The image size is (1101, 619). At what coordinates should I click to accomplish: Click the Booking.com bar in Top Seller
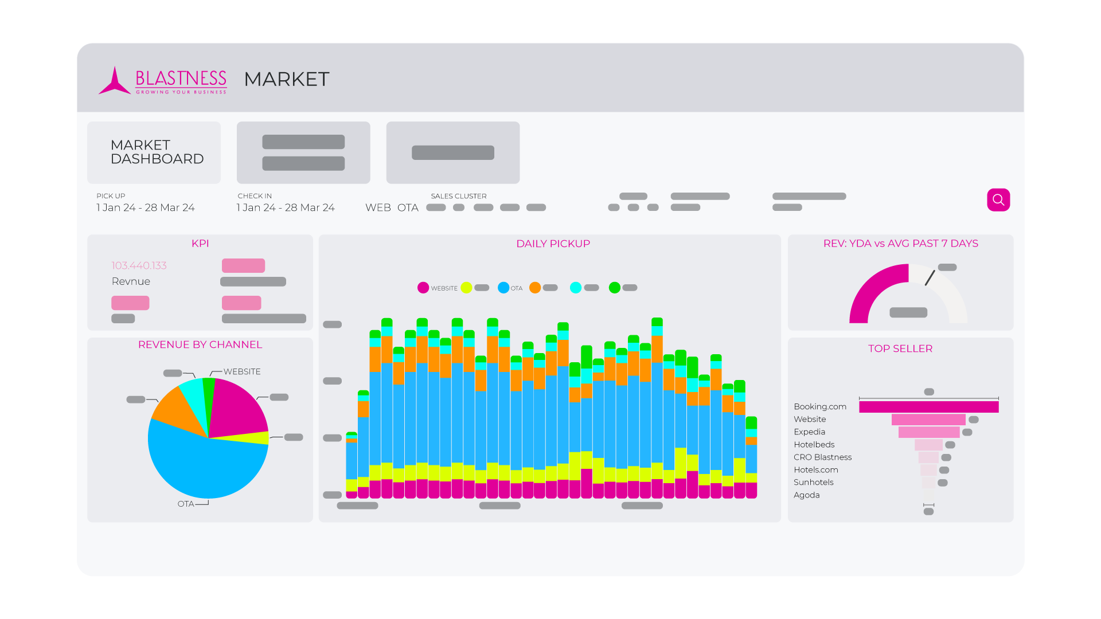click(x=928, y=407)
